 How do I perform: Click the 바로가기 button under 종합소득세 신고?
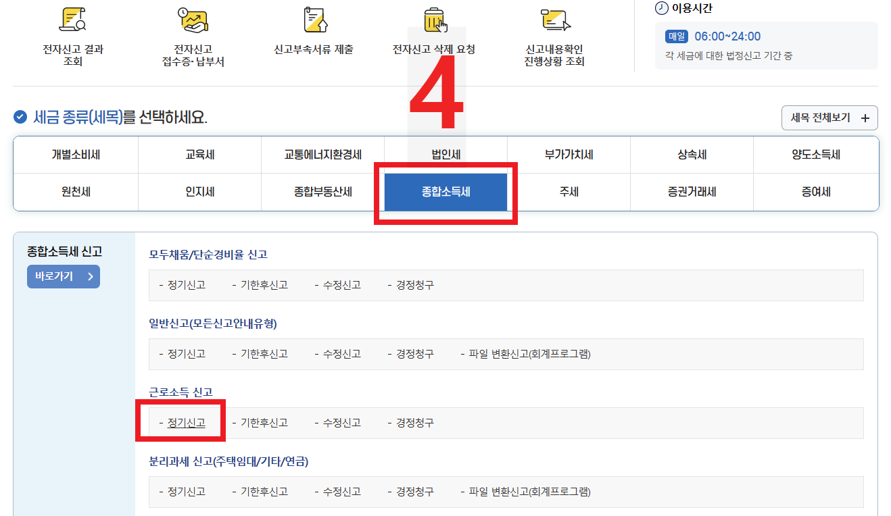tap(63, 276)
